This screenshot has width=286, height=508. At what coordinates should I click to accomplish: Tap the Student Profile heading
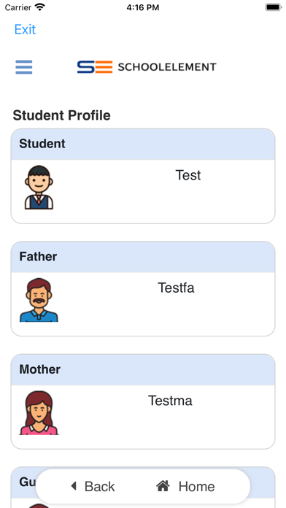(61, 115)
